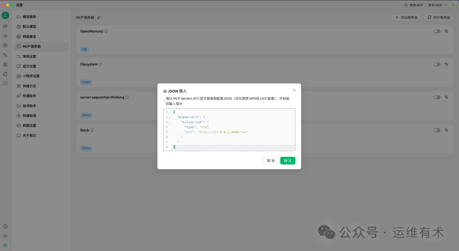Open 快捷短语 settings
459x251 pixels.
(41, 116)
